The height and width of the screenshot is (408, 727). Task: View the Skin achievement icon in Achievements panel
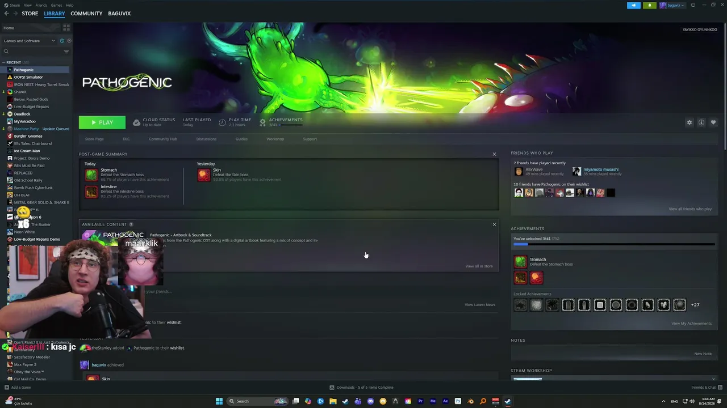[536, 278]
